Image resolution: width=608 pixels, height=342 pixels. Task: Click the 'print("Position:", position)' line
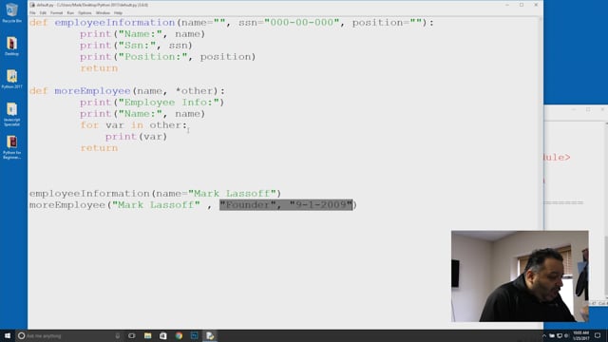[x=168, y=57]
